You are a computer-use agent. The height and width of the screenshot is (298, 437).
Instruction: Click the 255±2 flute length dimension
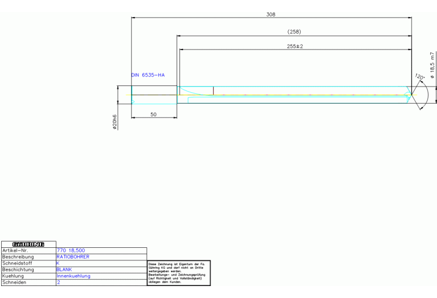point(295,46)
